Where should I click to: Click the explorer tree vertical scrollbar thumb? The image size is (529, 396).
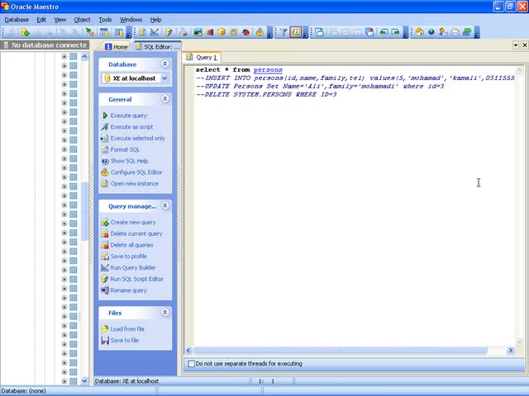click(84, 211)
